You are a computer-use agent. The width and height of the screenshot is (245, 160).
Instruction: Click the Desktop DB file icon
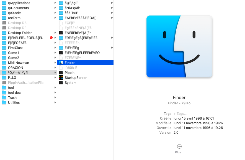pyautogui.click(x=4, y=23)
